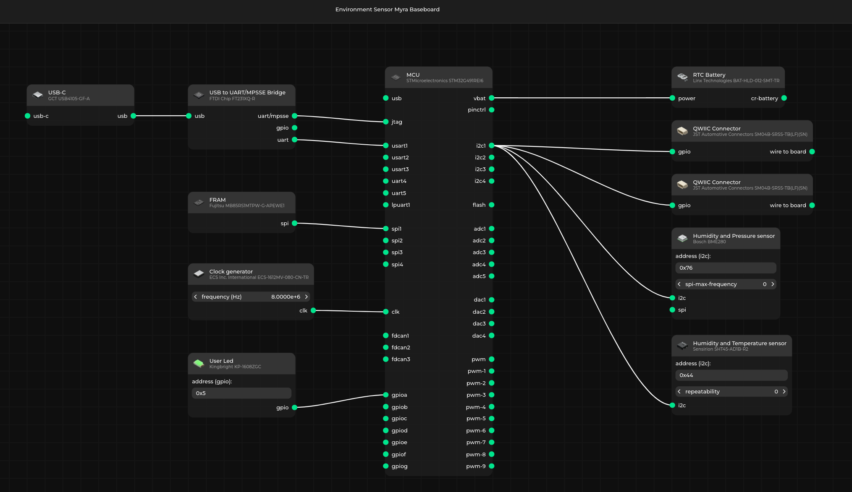Decrease spi-max-frequency with left chevron
Image resolution: width=852 pixels, height=492 pixels.
679,284
